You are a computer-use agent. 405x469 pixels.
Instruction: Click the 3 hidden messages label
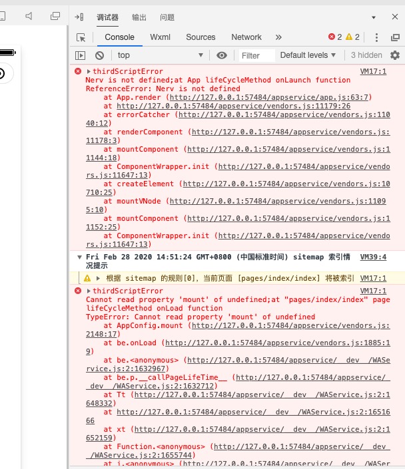(366, 55)
